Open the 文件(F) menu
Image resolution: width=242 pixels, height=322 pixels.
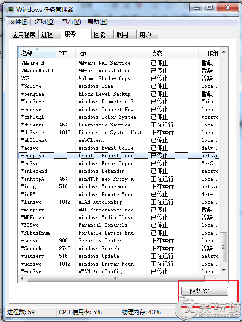19,22
